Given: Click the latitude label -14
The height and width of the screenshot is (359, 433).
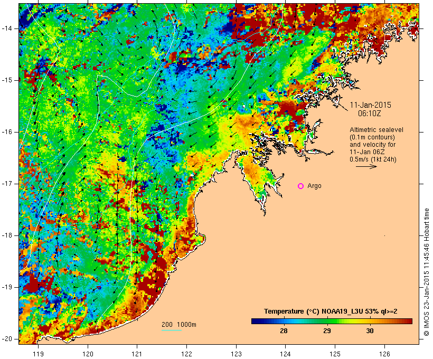Looking at the screenshot, I should pyautogui.click(x=6, y=29).
